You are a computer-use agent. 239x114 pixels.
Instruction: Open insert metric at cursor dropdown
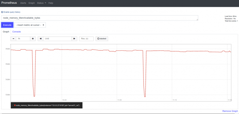point(30,25)
